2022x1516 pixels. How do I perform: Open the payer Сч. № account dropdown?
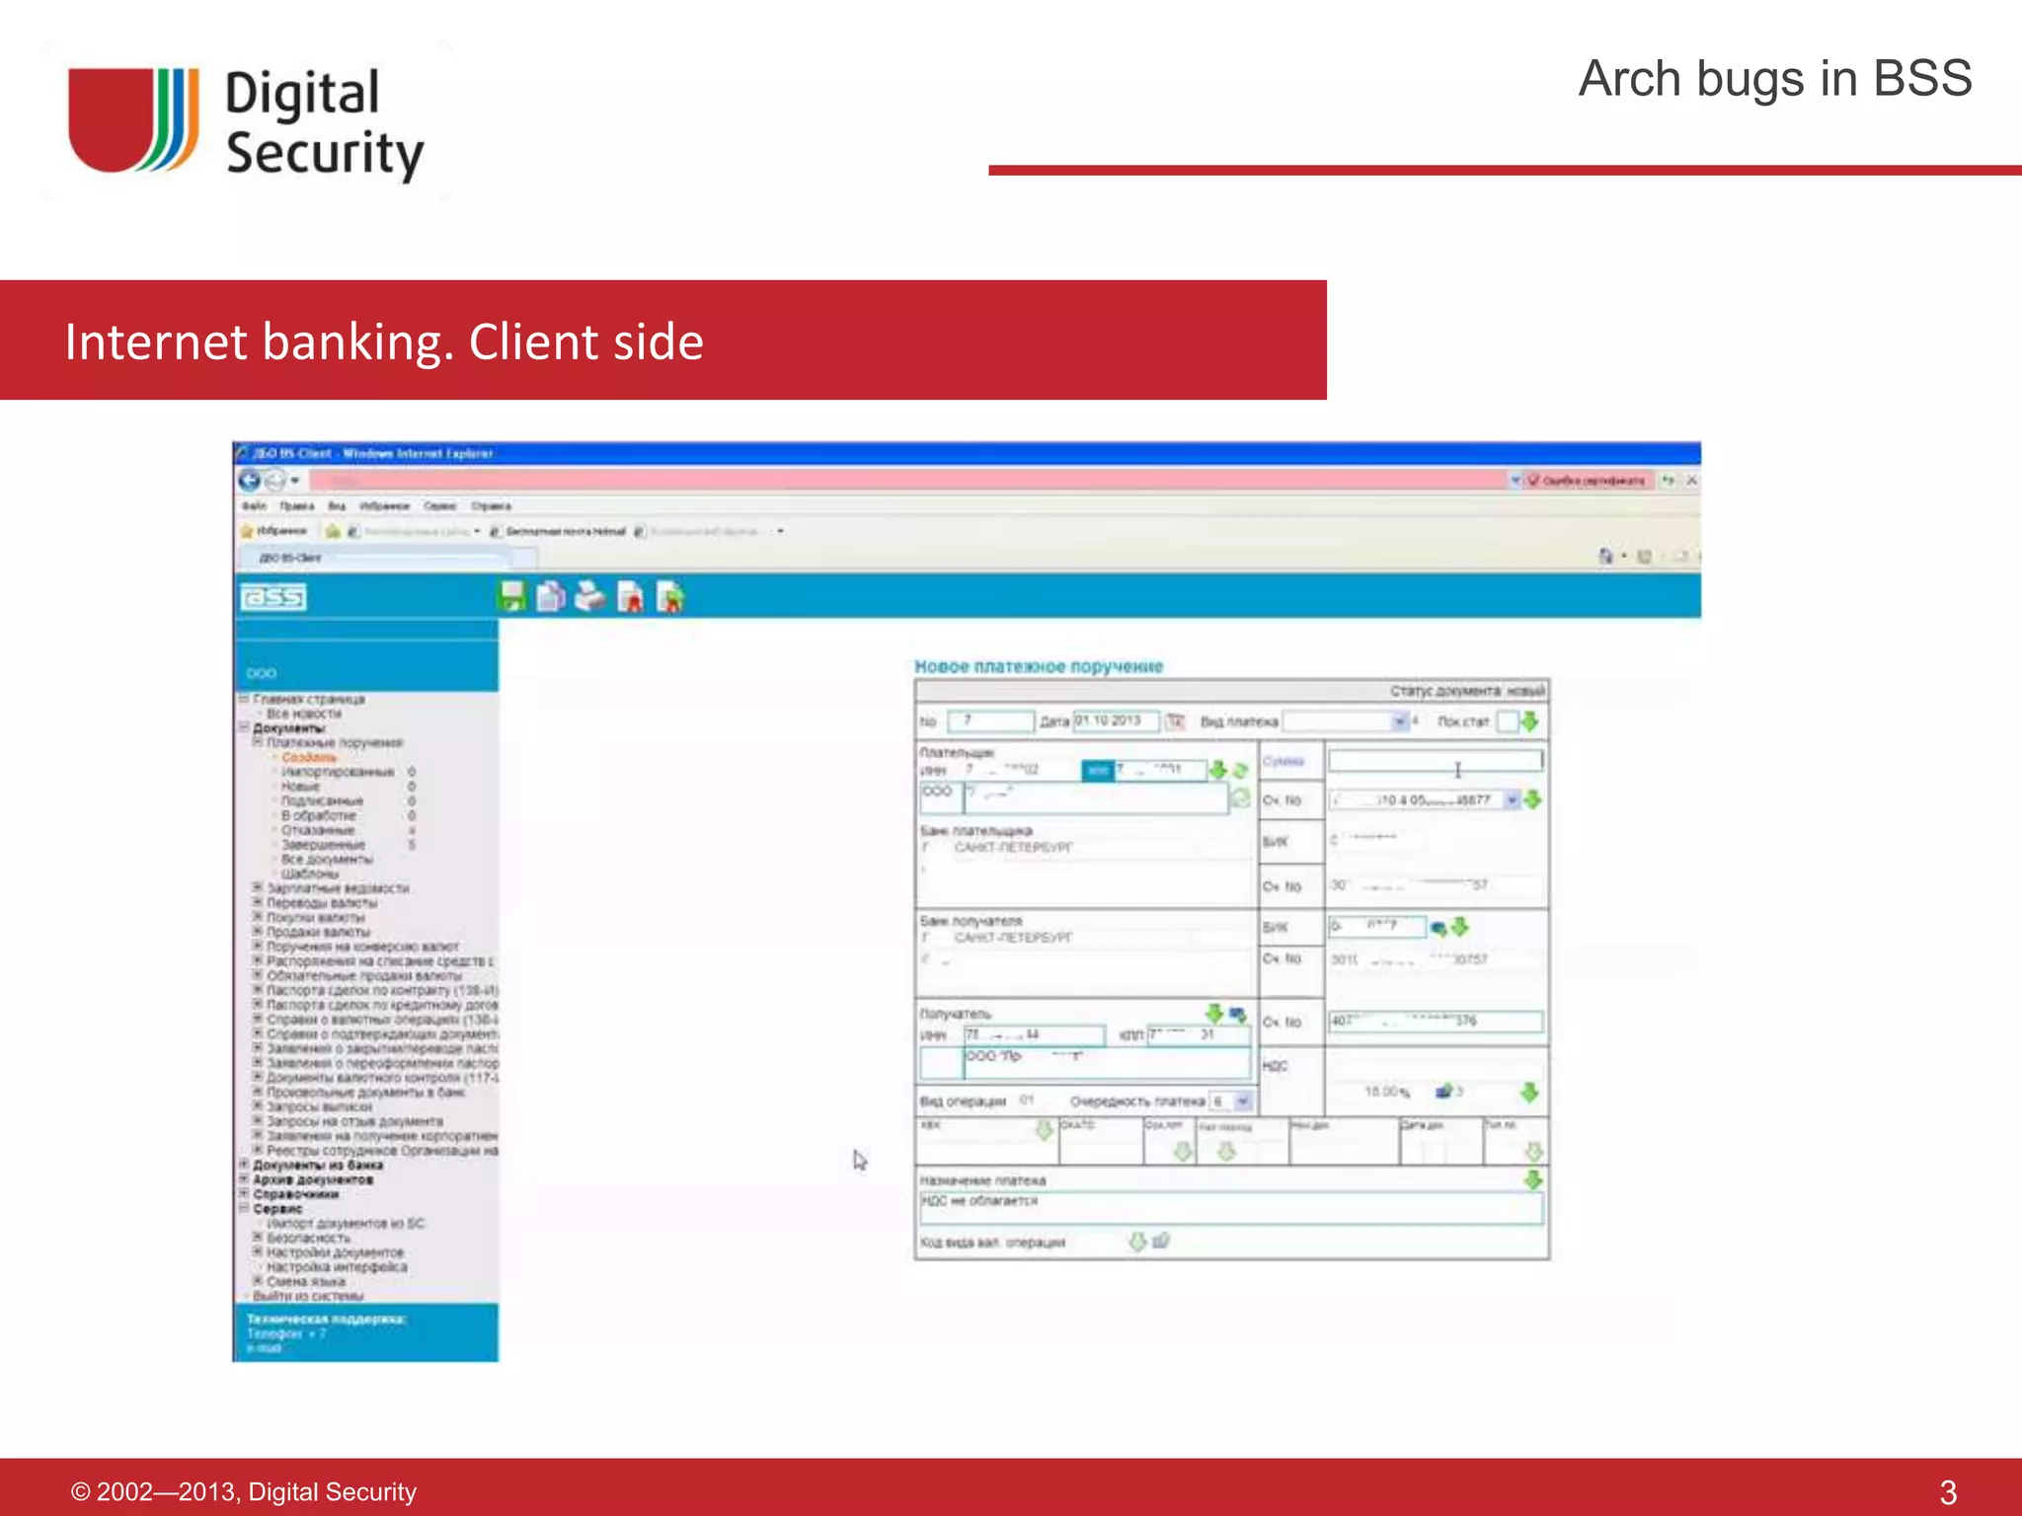pyautogui.click(x=1512, y=799)
